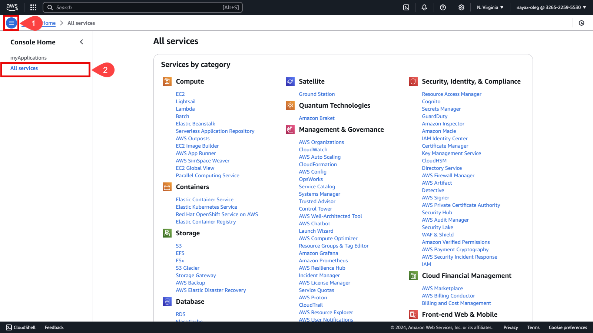
Task: Open Elastic Beanstalk
Action: pos(195,124)
